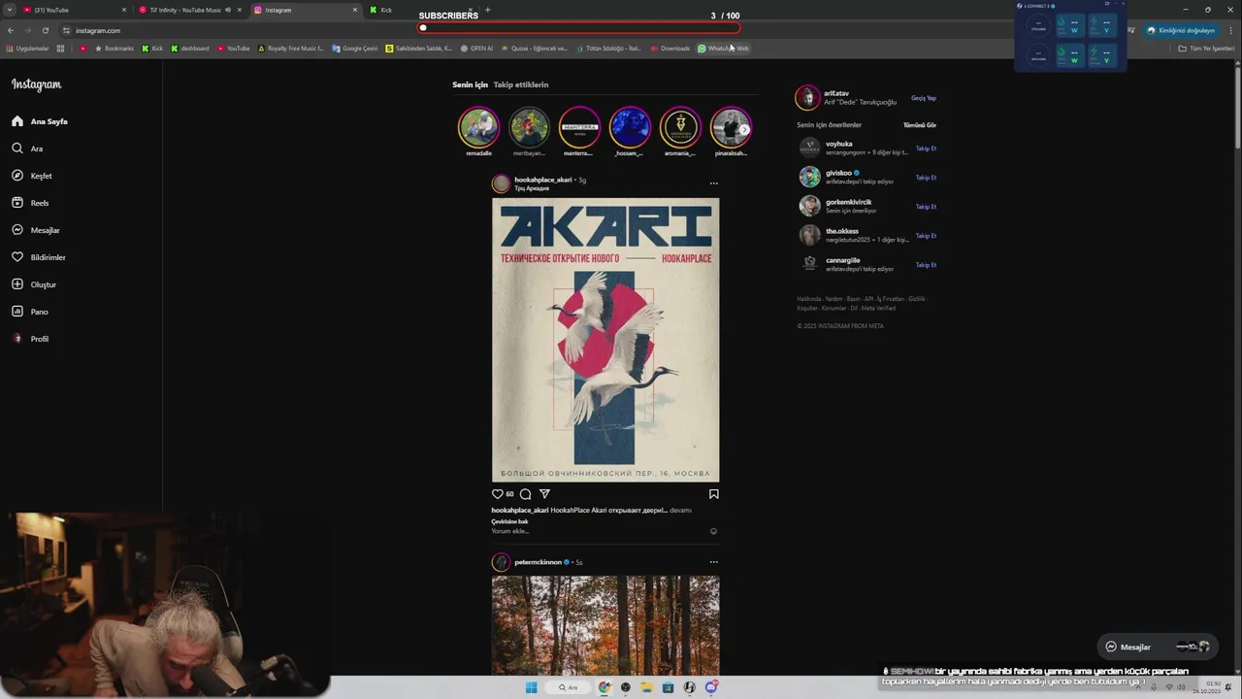Follow voyhuka with Takip Et

[x=927, y=149]
